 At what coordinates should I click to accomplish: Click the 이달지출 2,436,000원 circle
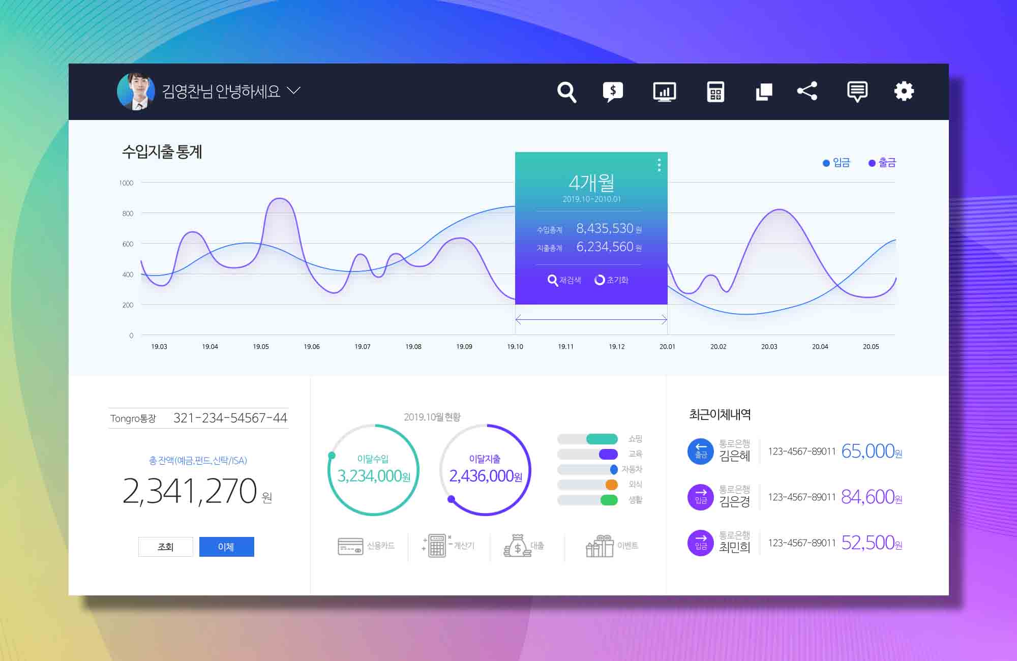pyautogui.click(x=485, y=470)
